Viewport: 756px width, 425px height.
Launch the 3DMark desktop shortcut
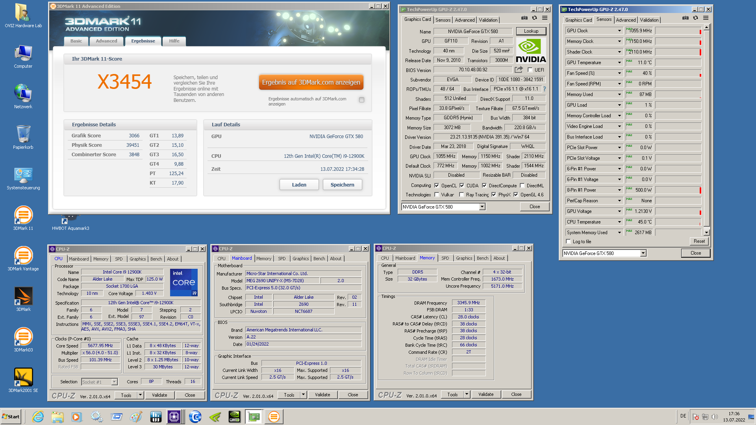point(23,299)
